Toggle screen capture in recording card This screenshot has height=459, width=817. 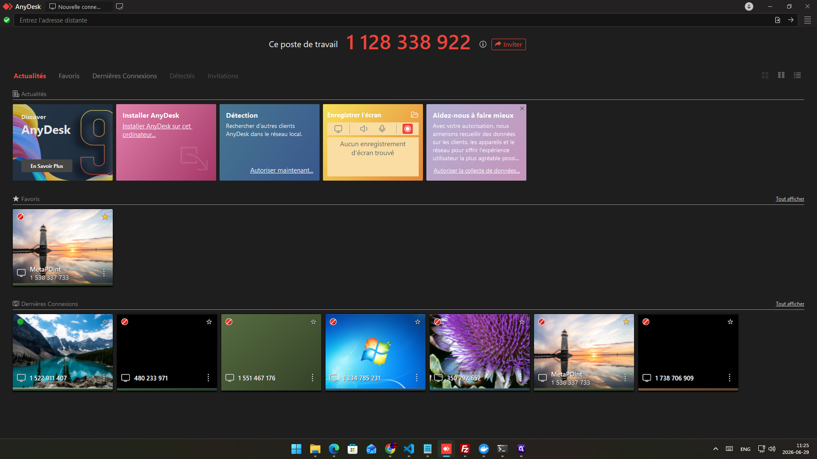pyautogui.click(x=338, y=129)
